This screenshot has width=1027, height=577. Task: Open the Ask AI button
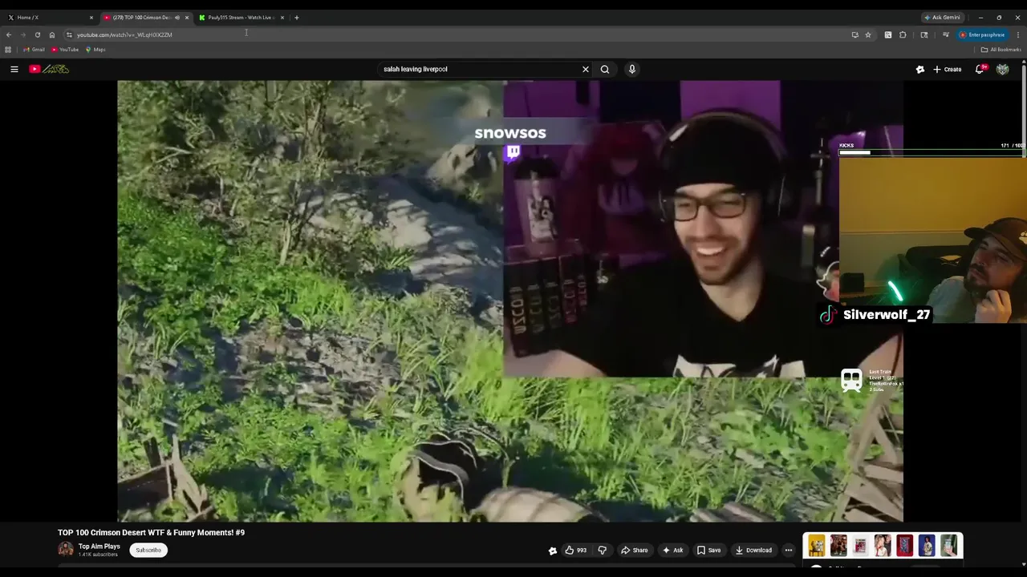672,550
